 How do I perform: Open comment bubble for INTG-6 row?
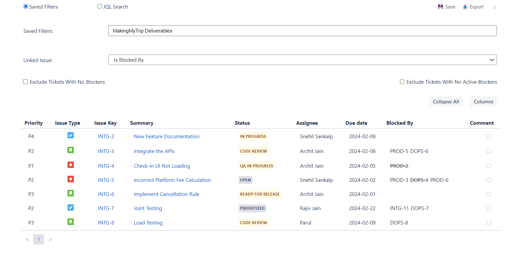click(489, 194)
